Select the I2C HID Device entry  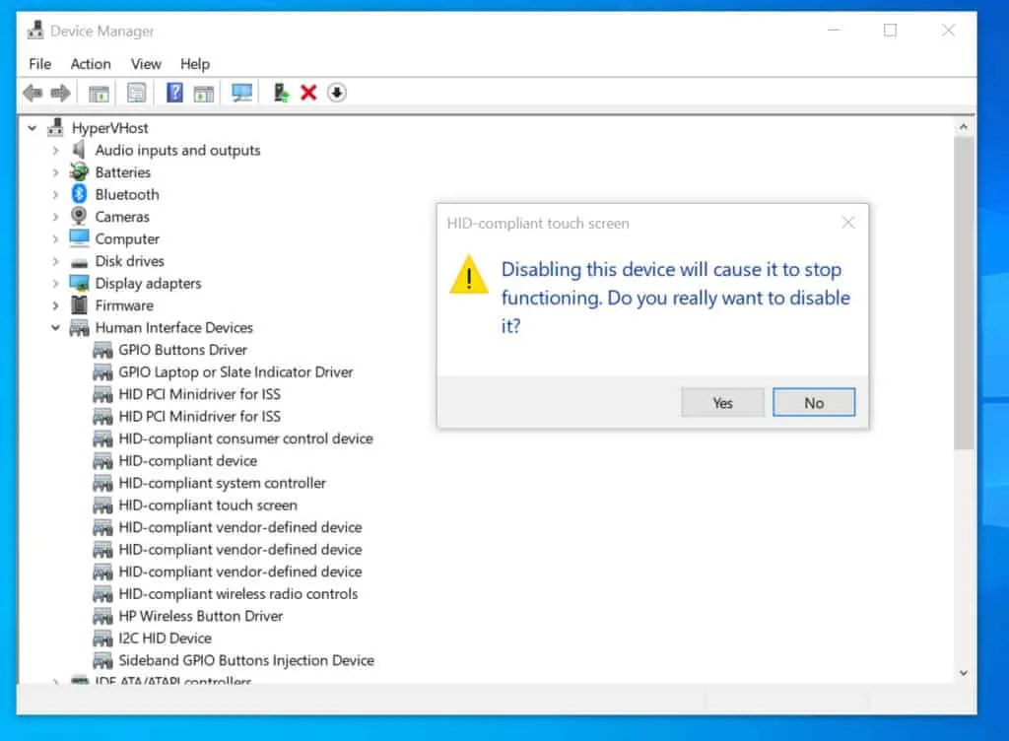coord(165,639)
